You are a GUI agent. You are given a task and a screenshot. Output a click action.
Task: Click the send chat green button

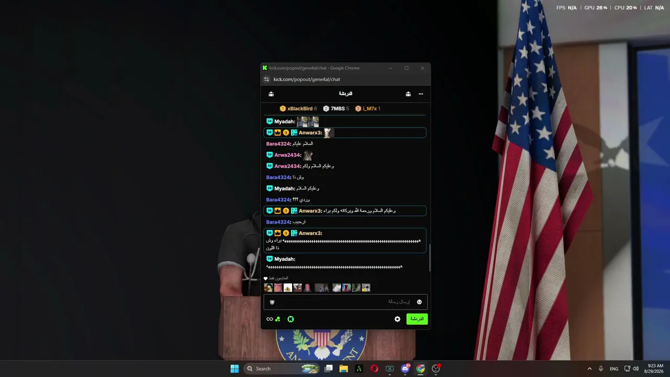tap(417, 319)
